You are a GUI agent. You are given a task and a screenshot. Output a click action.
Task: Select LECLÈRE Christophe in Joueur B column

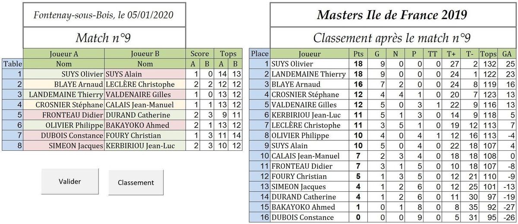[x=145, y=84]
